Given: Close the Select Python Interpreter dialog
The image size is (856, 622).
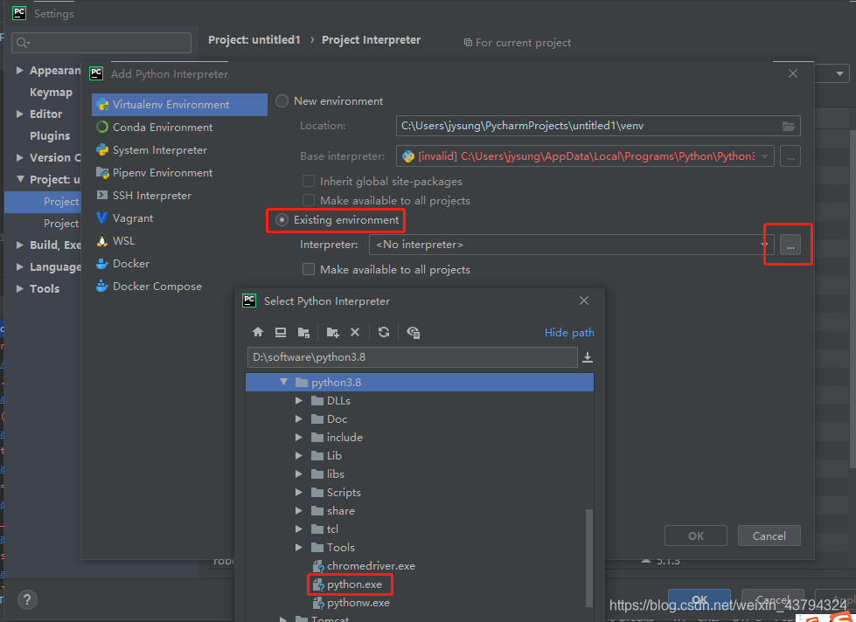Looking at the screenshot, I should [x=583, y=301].
